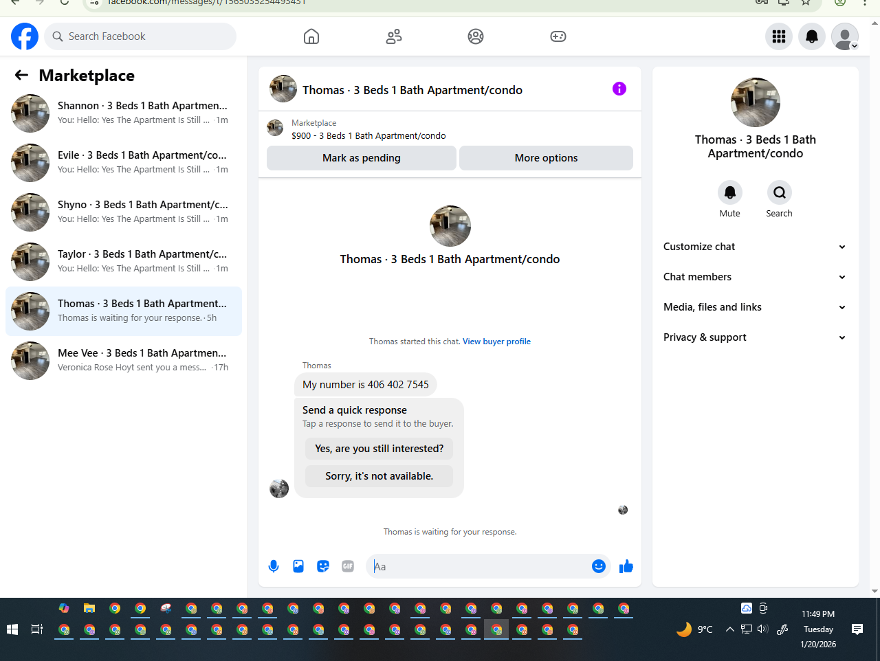Go to the Facebook Home feed icon

click(311, 36)
